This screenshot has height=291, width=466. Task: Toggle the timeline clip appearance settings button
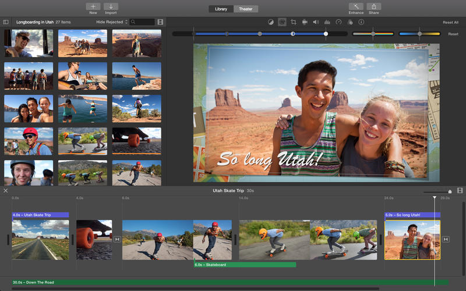(460, 190)
